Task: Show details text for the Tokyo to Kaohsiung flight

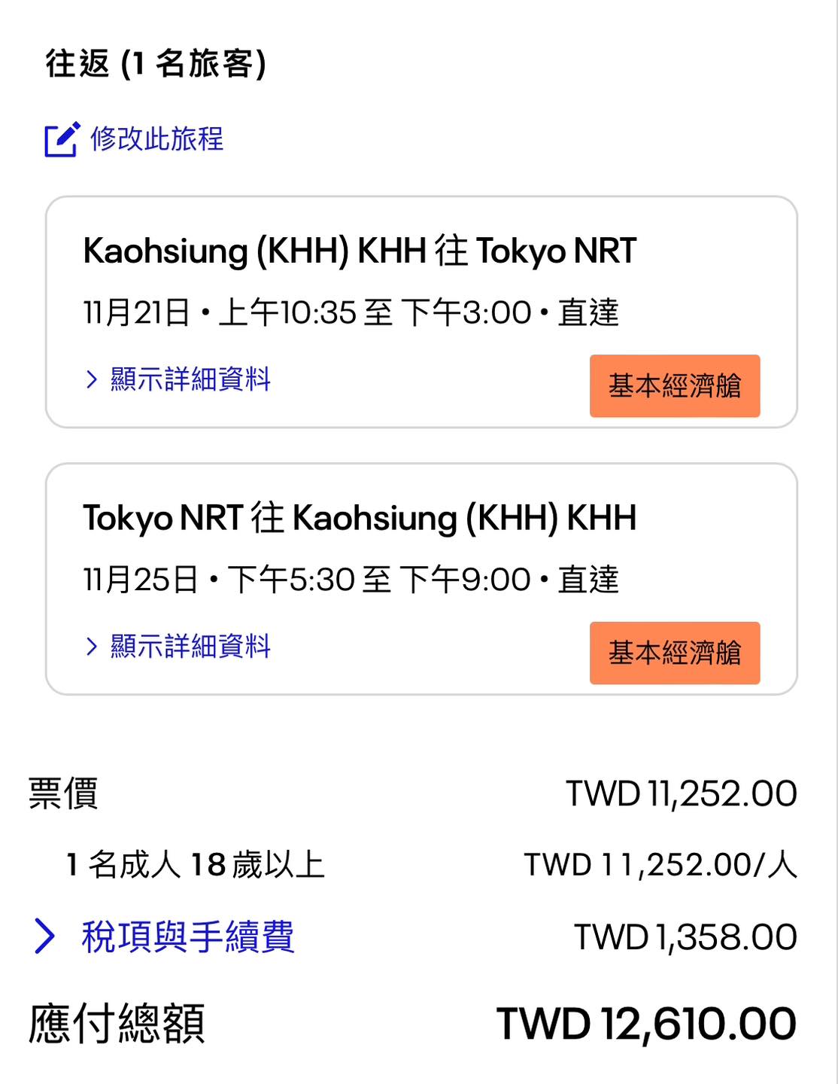Action: pyautogui.click(x=190, y=646)
